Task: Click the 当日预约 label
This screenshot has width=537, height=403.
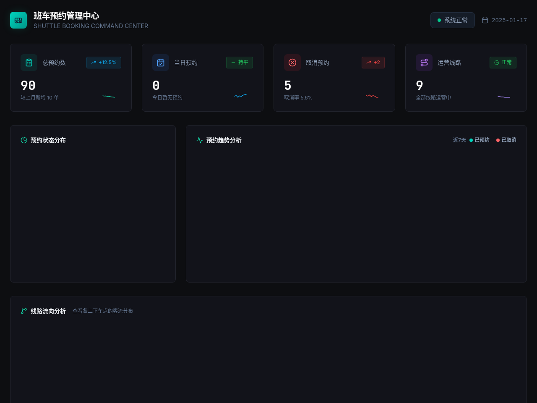Action: pos(186,63)
